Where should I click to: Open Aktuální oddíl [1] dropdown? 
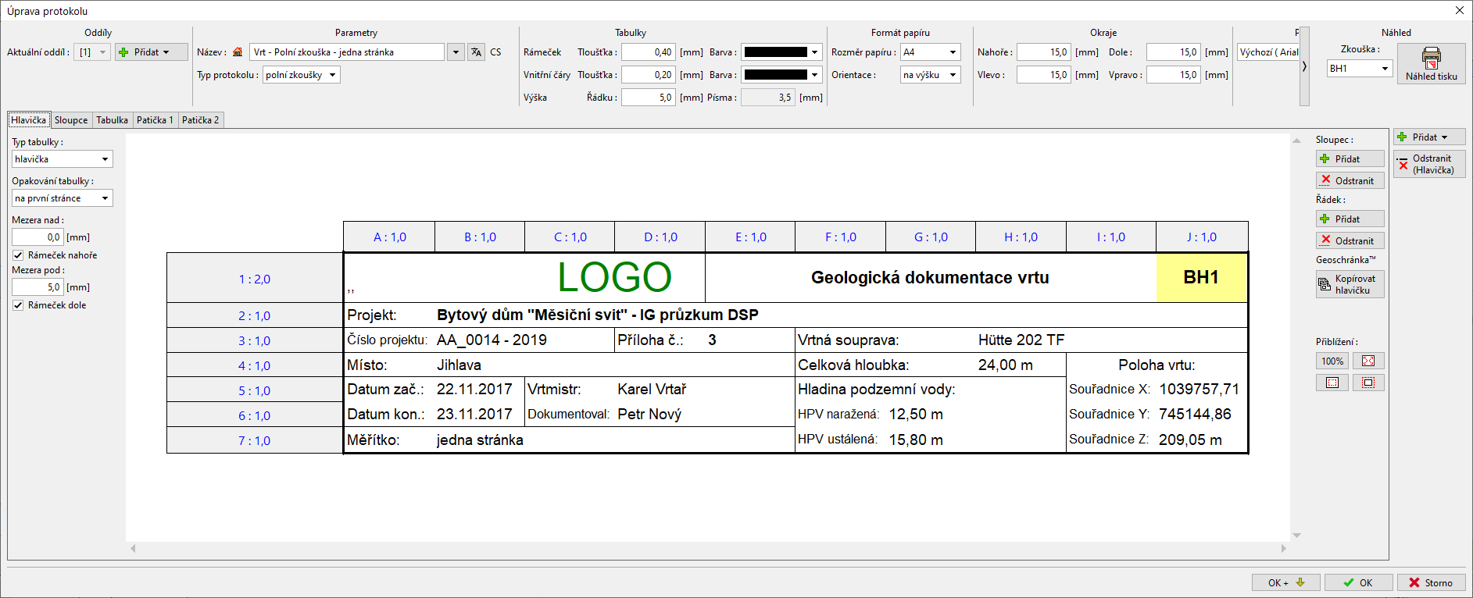[92, 52]
